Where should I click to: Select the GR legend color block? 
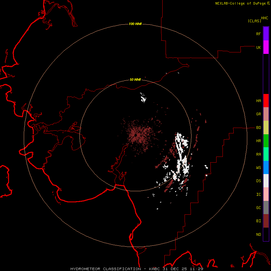coord(266,114)
